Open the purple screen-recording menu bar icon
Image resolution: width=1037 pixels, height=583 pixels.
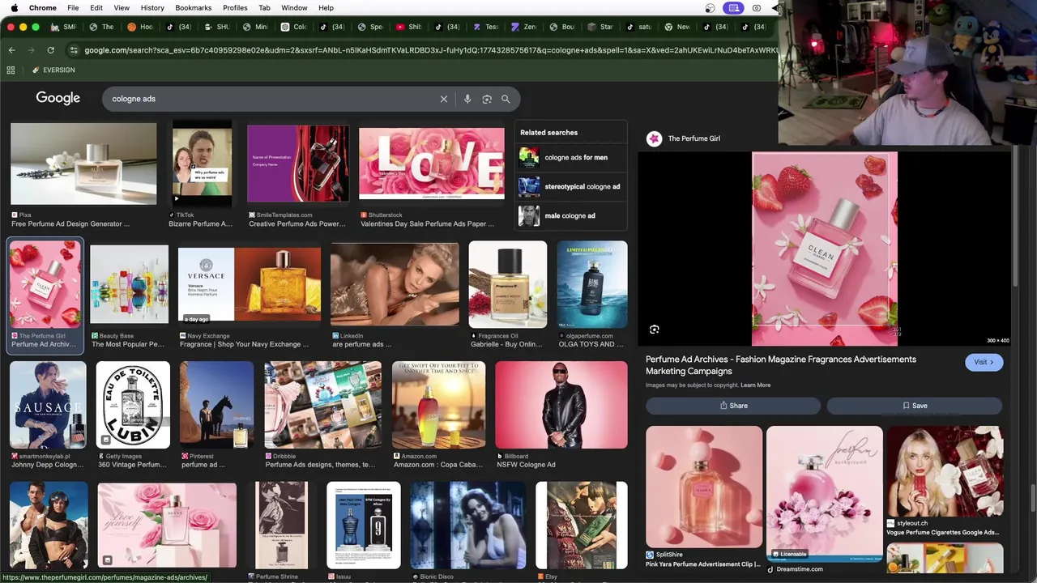[x=734, y=8]
